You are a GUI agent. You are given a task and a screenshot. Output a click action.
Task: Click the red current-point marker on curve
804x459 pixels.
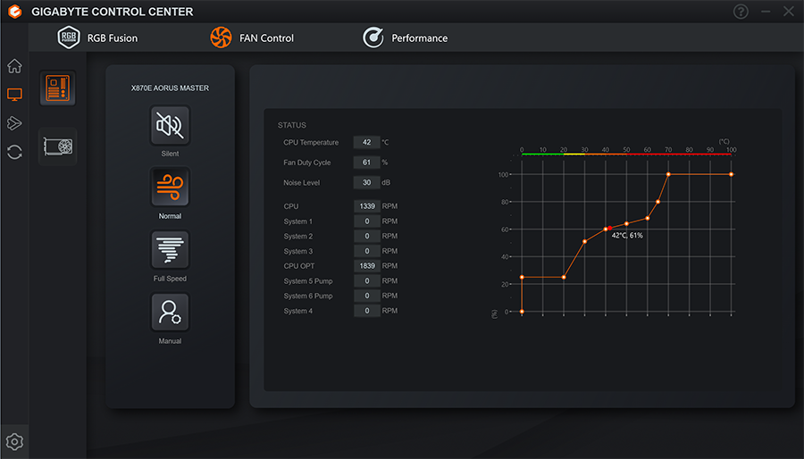click(609, 228)
